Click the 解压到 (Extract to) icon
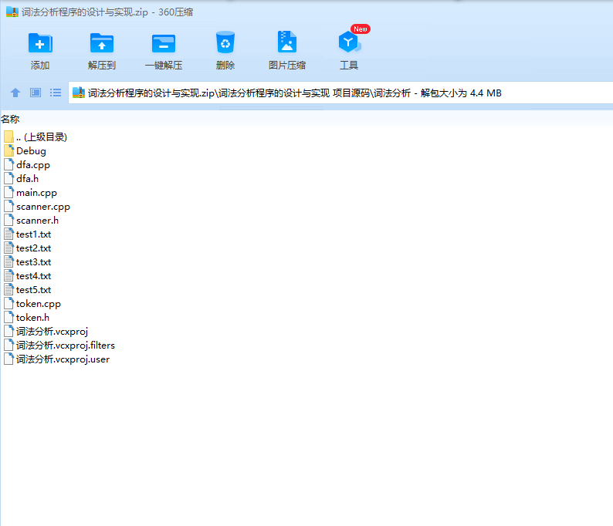 pyautogui.click(x=102, y=43)
